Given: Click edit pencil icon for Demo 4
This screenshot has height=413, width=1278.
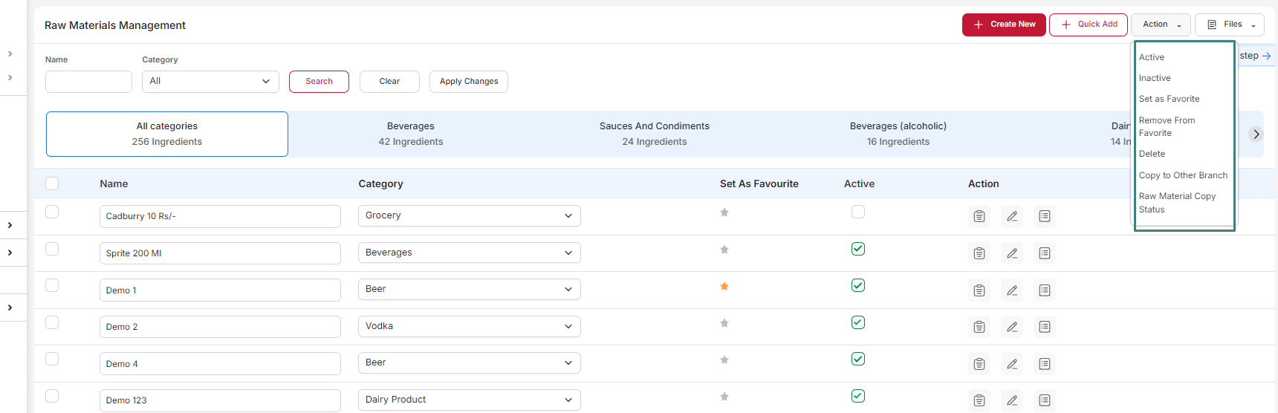Looking at the screenshot, I should click(x=1012, y=364).
